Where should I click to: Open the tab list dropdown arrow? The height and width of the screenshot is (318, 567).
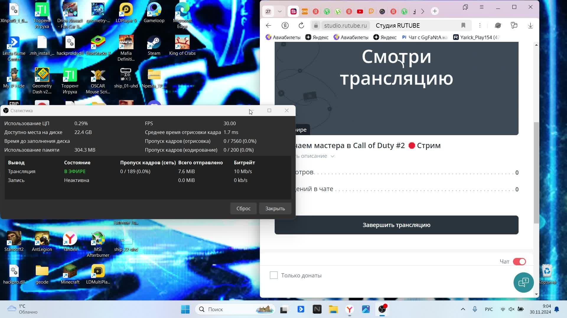(280, 11)
